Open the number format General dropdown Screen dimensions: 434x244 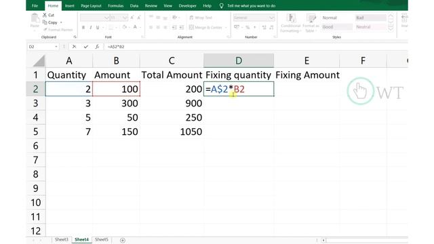(x=271, y=18)
